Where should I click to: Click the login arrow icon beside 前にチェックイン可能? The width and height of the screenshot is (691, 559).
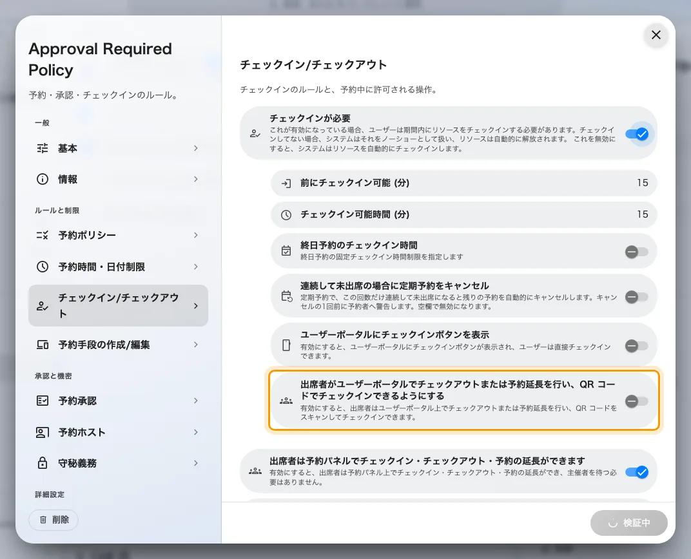(286, 183)
